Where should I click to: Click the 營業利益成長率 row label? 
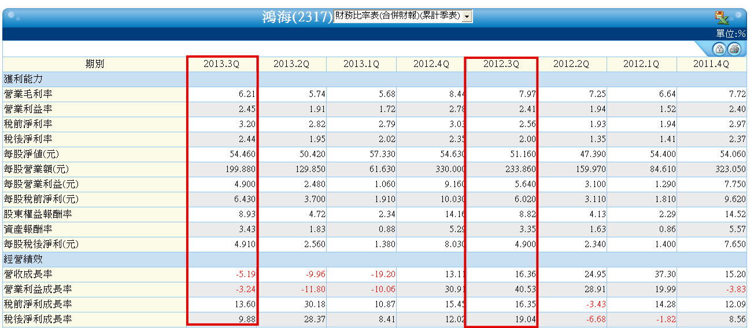38,289
